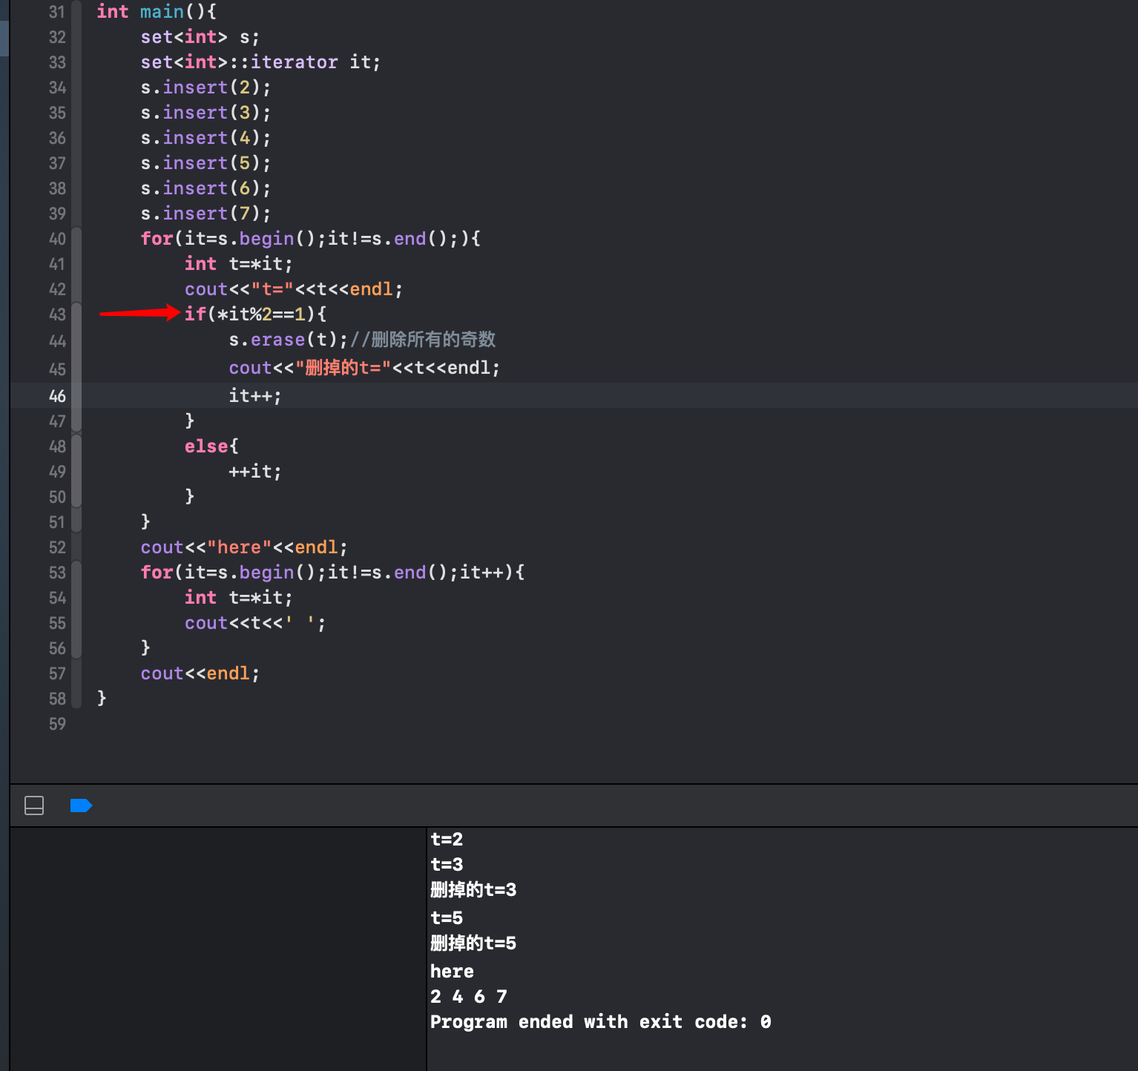Click the comment '//删除所有的奇数'
Image resolution: width=1138 pixels, height=1071 pixels.
pos(423,340)
